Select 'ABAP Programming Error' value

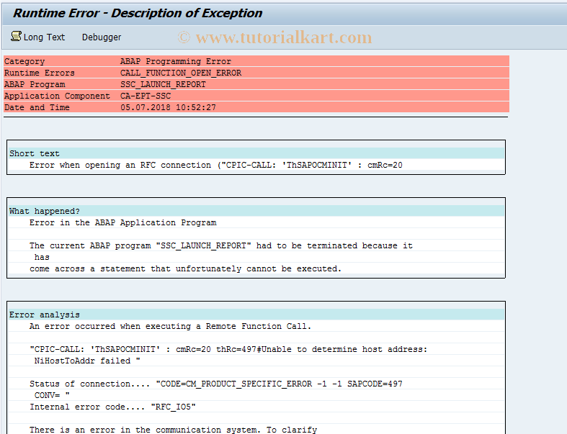coord(175,61)
